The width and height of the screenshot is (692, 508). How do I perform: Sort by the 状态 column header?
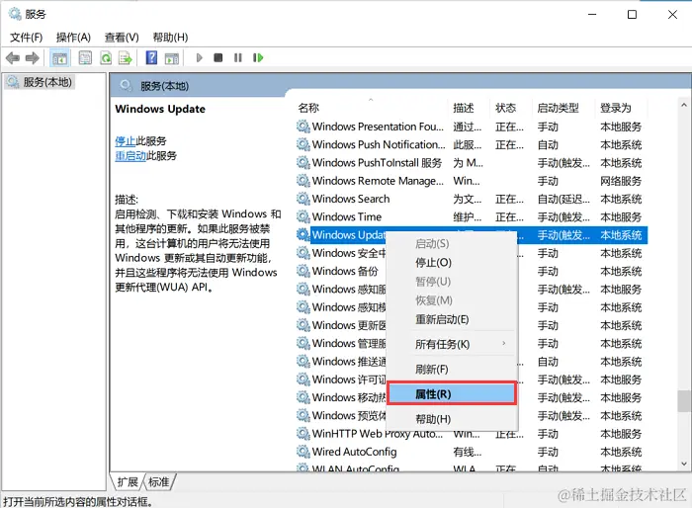tap(511, 108)
